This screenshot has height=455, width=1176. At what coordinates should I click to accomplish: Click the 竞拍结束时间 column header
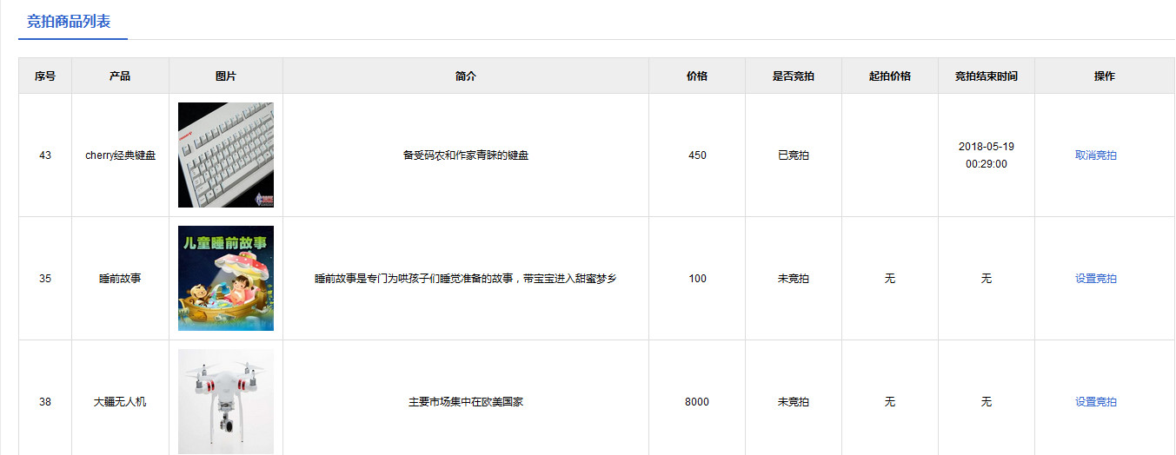[987, 76]
